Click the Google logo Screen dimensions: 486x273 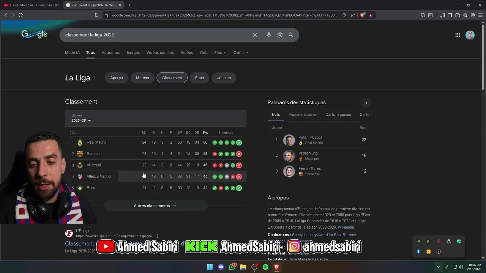coord(34,35)
